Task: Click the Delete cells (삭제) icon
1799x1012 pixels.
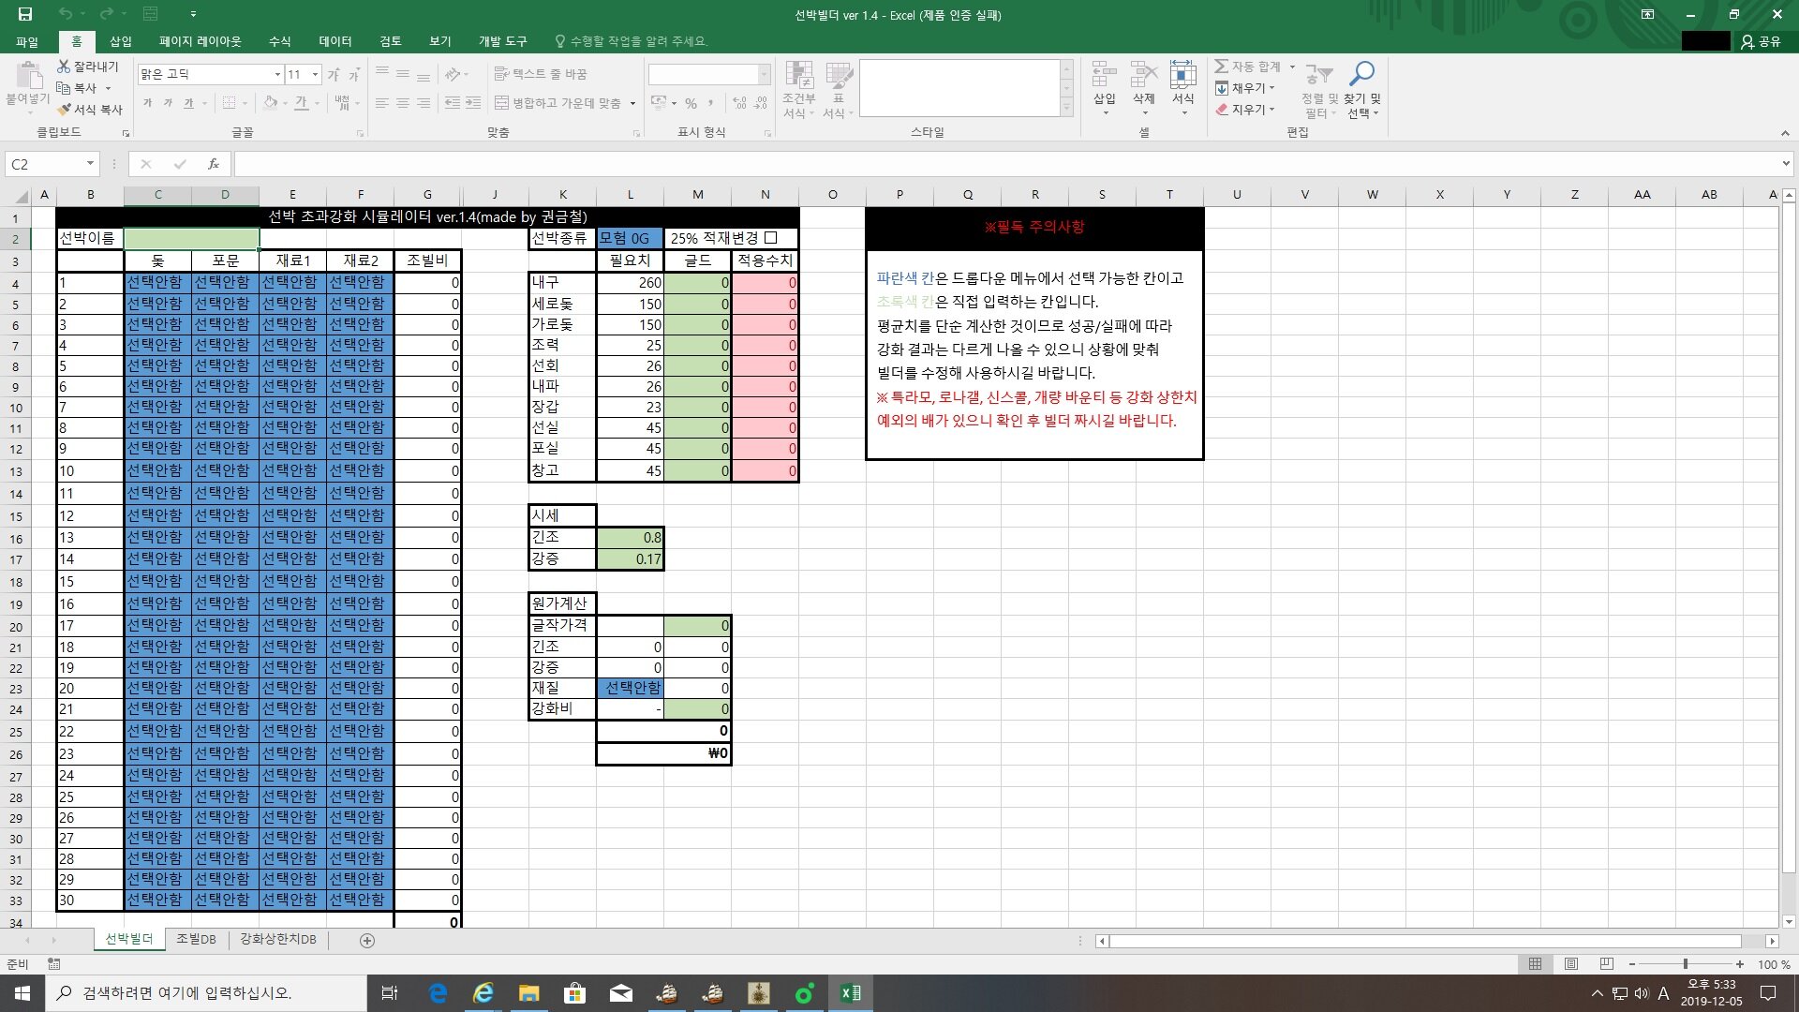Action: click(x=1144, y=75)
